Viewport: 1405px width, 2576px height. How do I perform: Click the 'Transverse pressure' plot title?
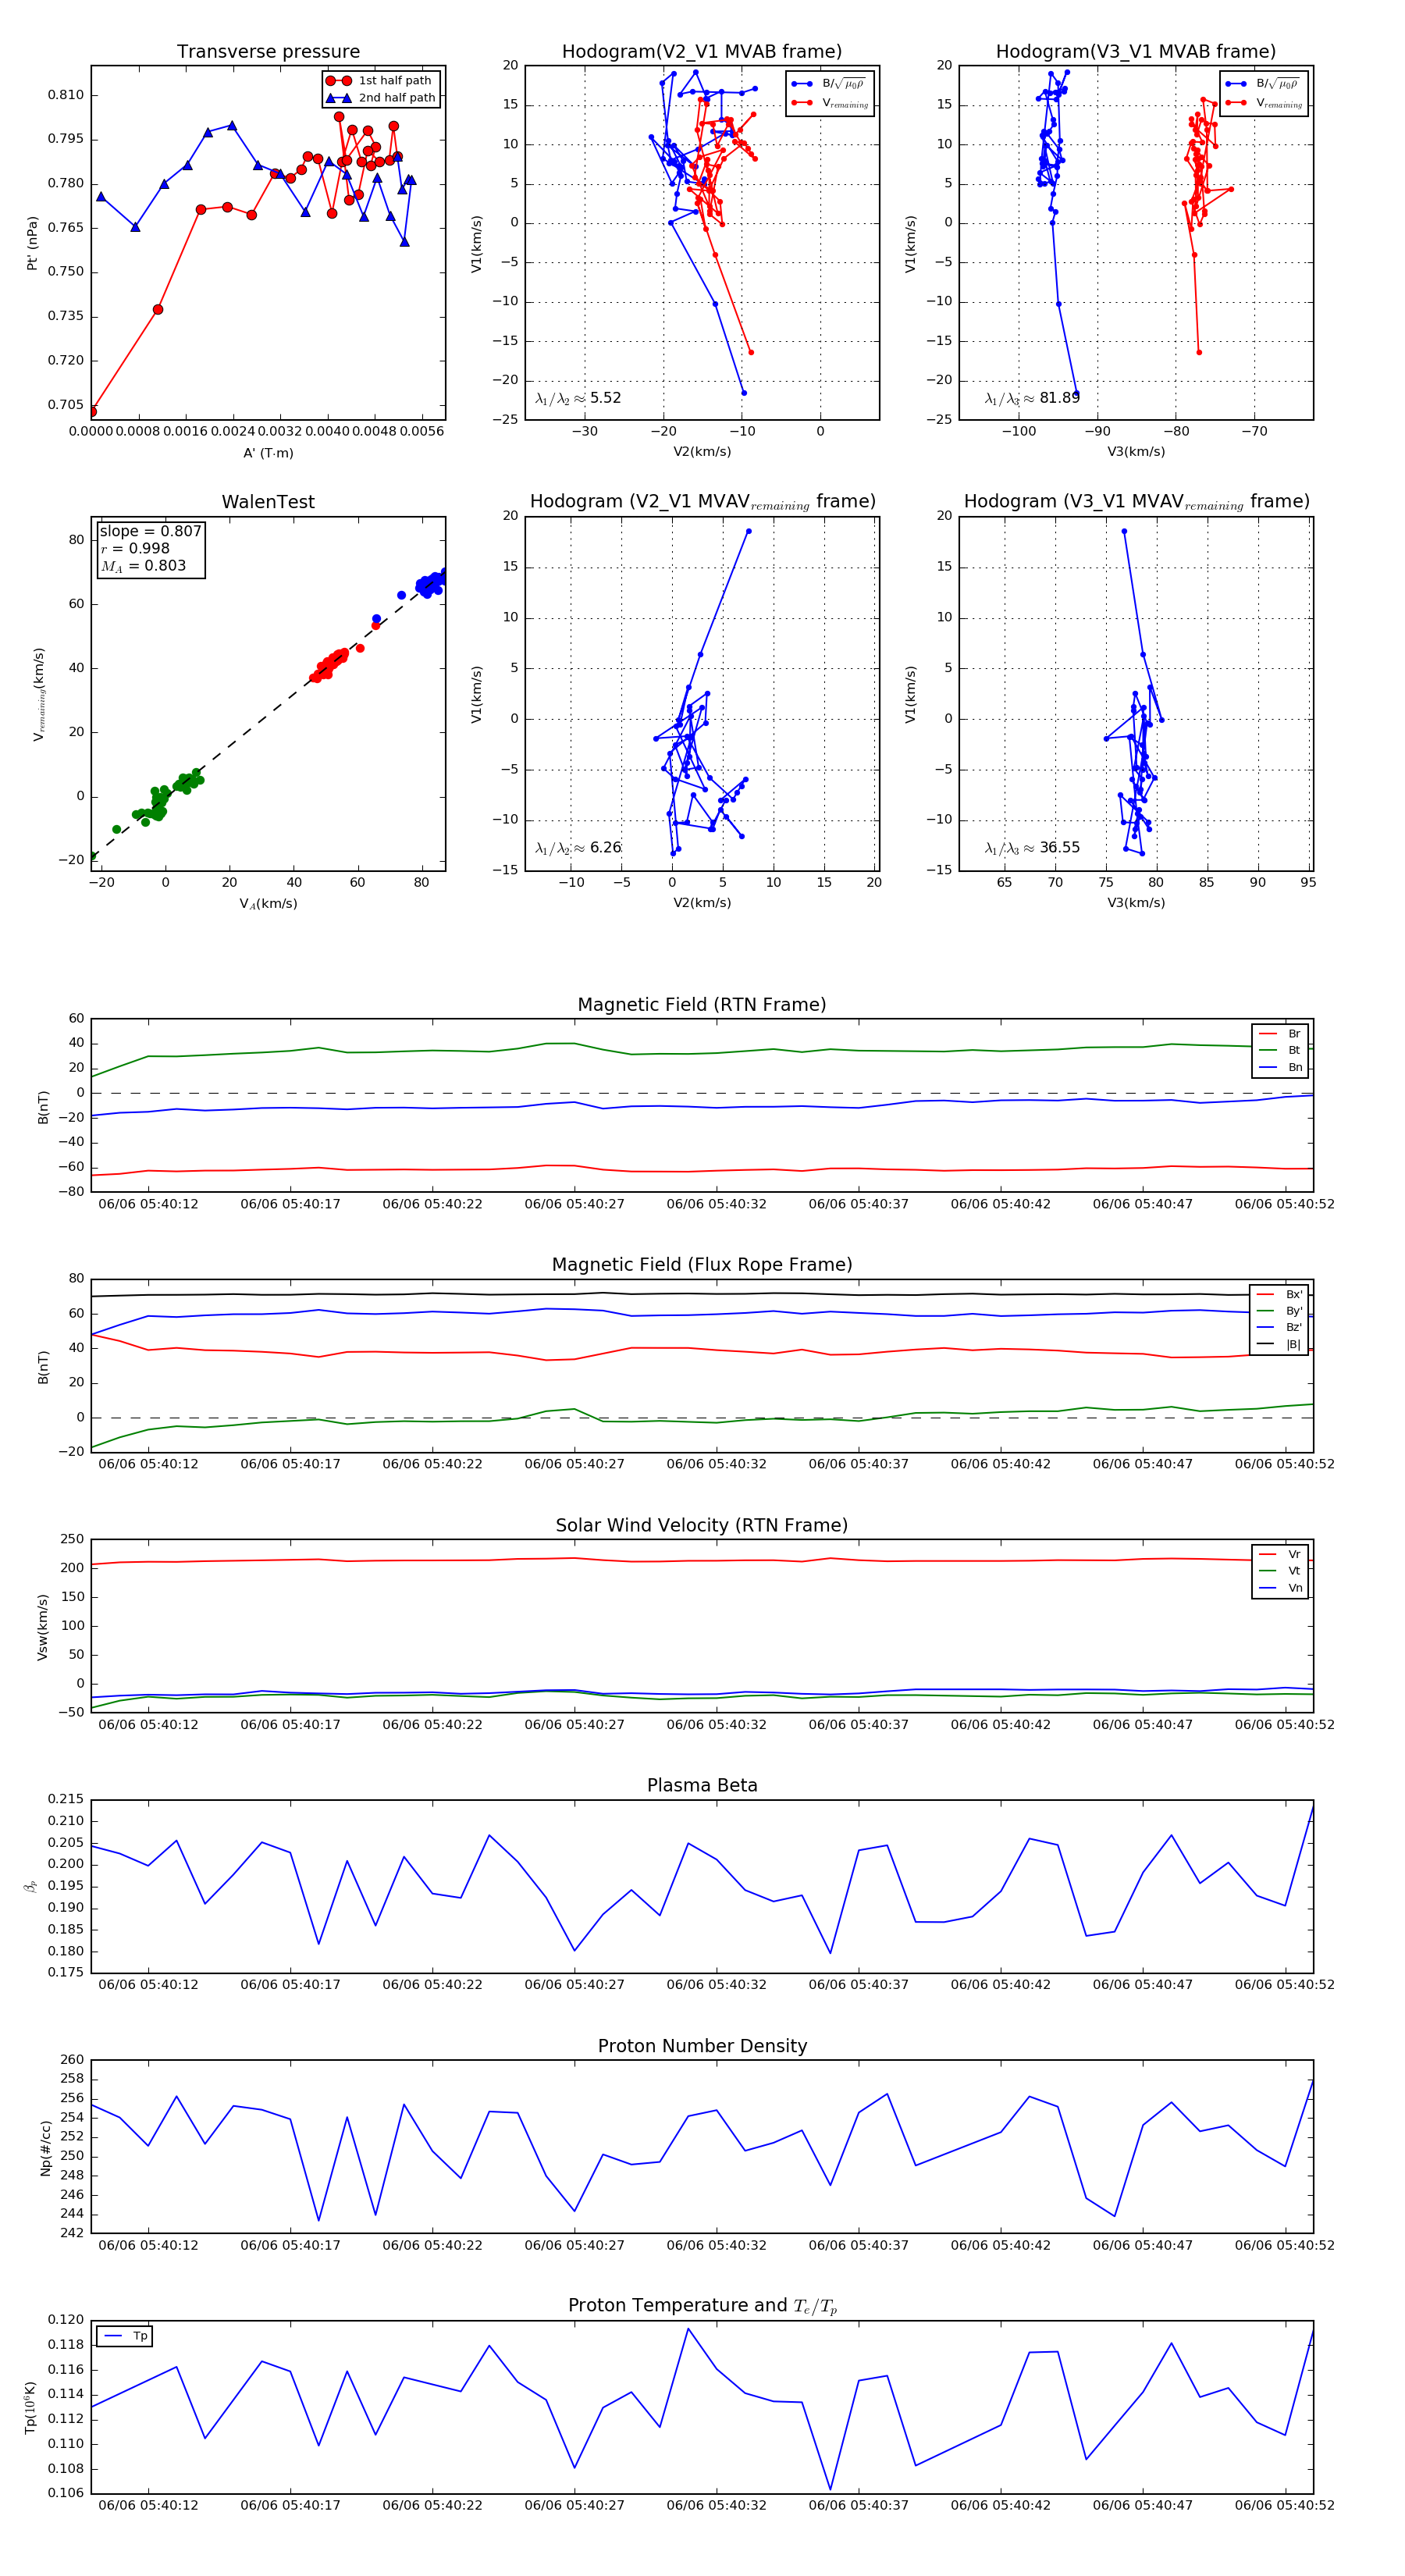click(268, 51)
